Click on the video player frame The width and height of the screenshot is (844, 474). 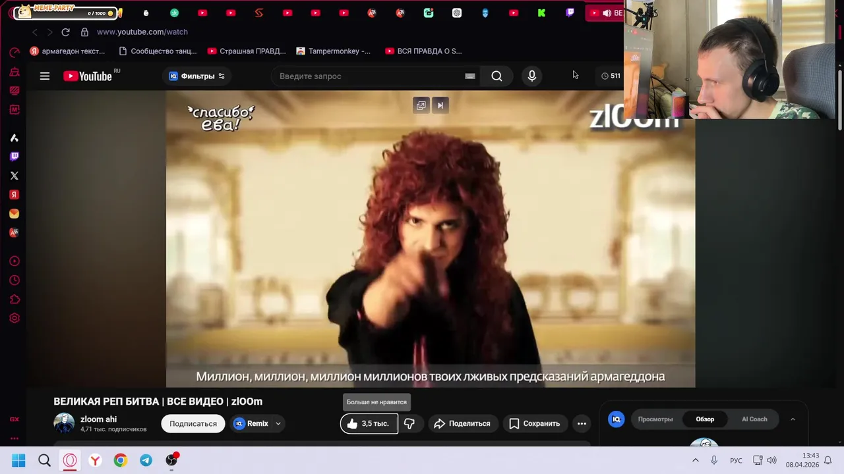click(430, 238)
